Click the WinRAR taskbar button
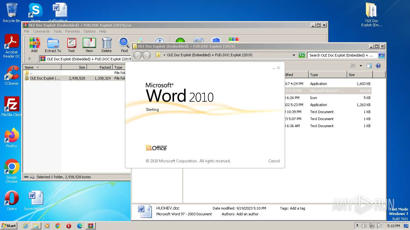Viewport: 410px width, 230px height. pos(90,226)
